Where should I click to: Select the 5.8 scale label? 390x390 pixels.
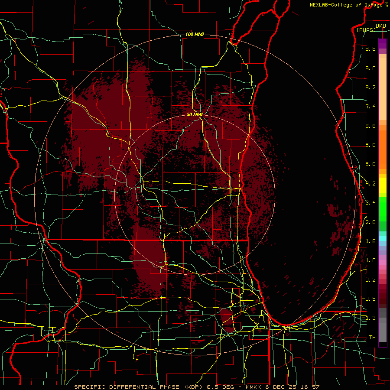coord(370,145)
